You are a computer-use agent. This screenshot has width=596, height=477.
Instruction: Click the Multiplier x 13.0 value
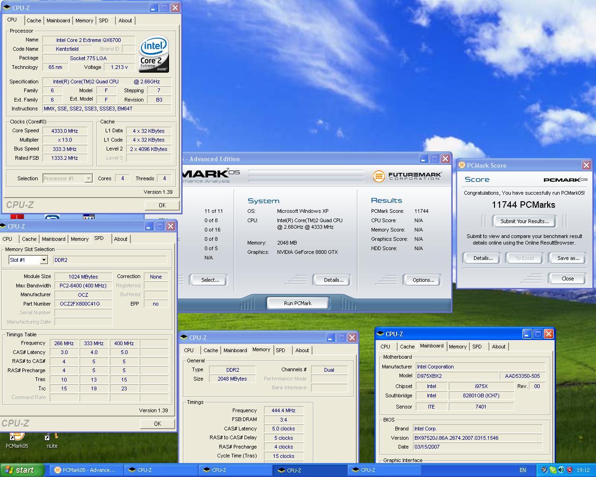(x=65, y=140)
